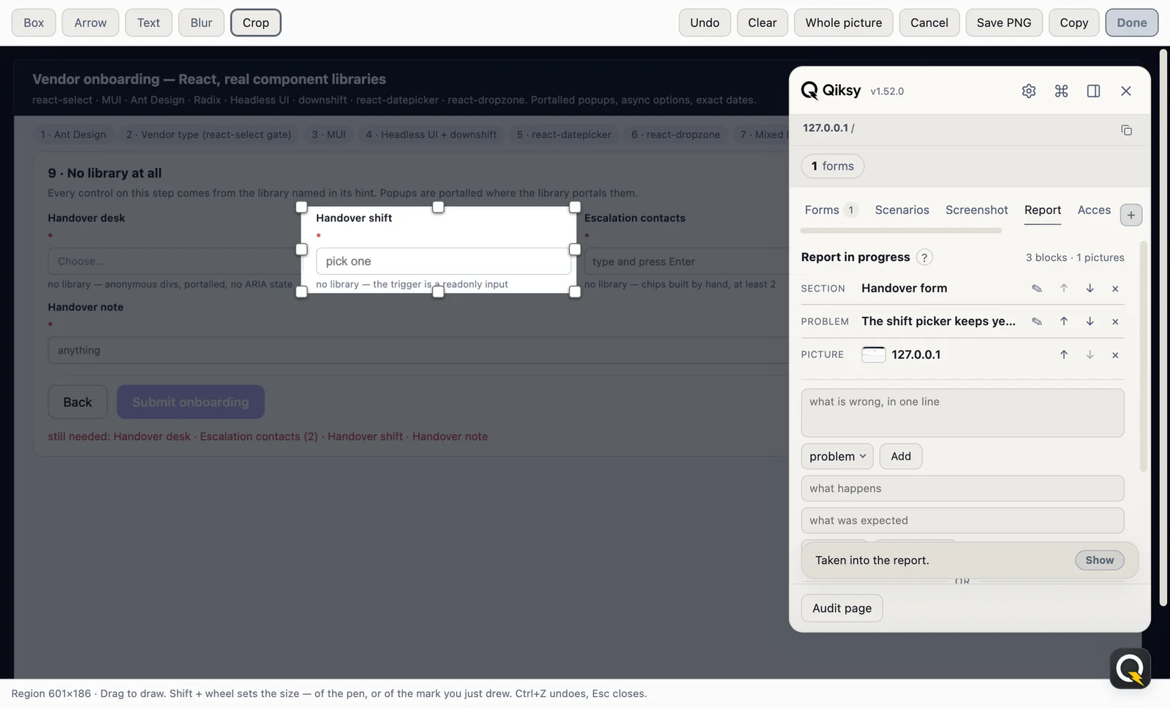Copy the annotated picture
The width and height of the screenshot is (1170, 708).
1073,23
